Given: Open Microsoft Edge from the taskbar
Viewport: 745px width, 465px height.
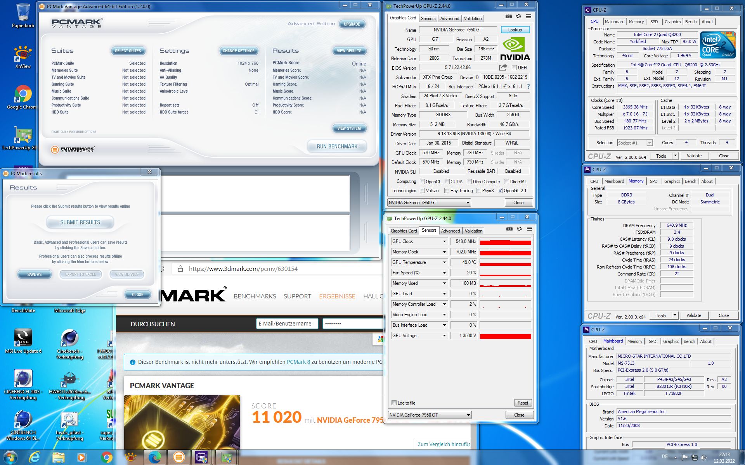Looking at the screenshot, I should (x=154, y=458).
